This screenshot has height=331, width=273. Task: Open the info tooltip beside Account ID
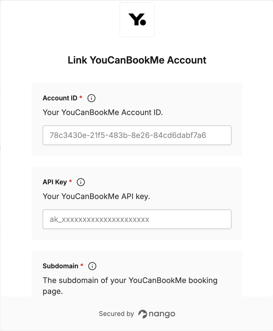pos(91,98)
